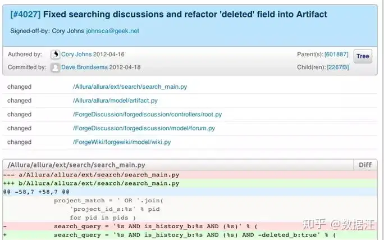
Task: Click the 'project_match =' code line
Action: pyautogui.click(x=108, y=201)
